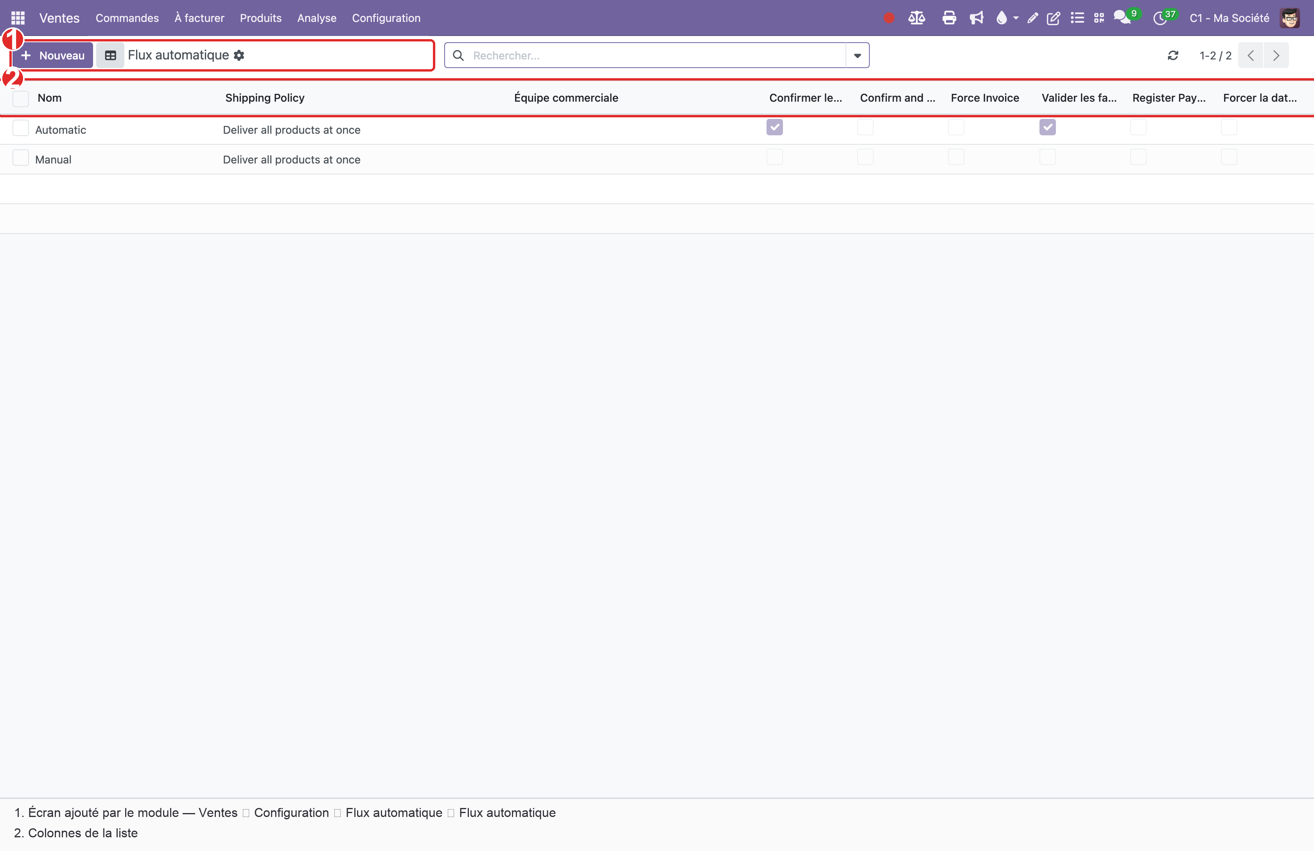This screenshot has width=1314, height=851.
Task: Open conversations with 9 unread messages
Action: (x=1126, y=17)
